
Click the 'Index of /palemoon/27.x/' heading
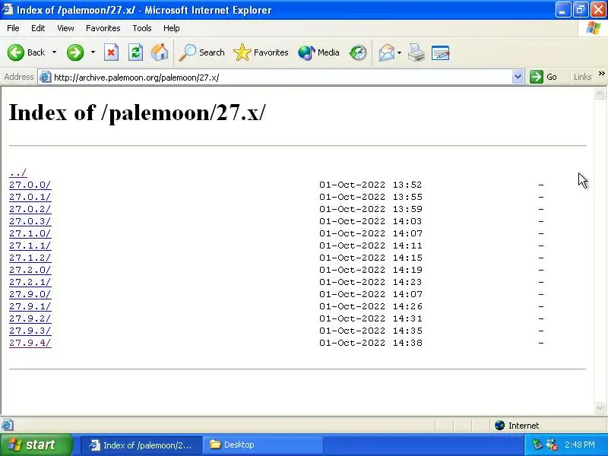point(138,112)
